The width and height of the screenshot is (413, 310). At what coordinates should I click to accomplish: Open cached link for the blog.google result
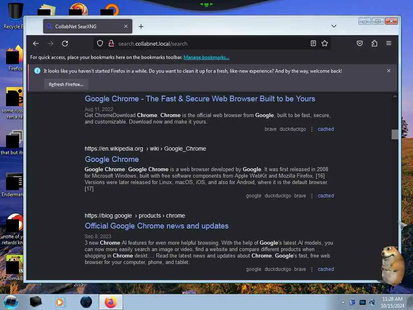[x=326, y=269]
